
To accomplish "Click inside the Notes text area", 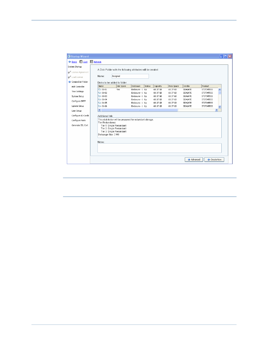I will pos(160,148).
